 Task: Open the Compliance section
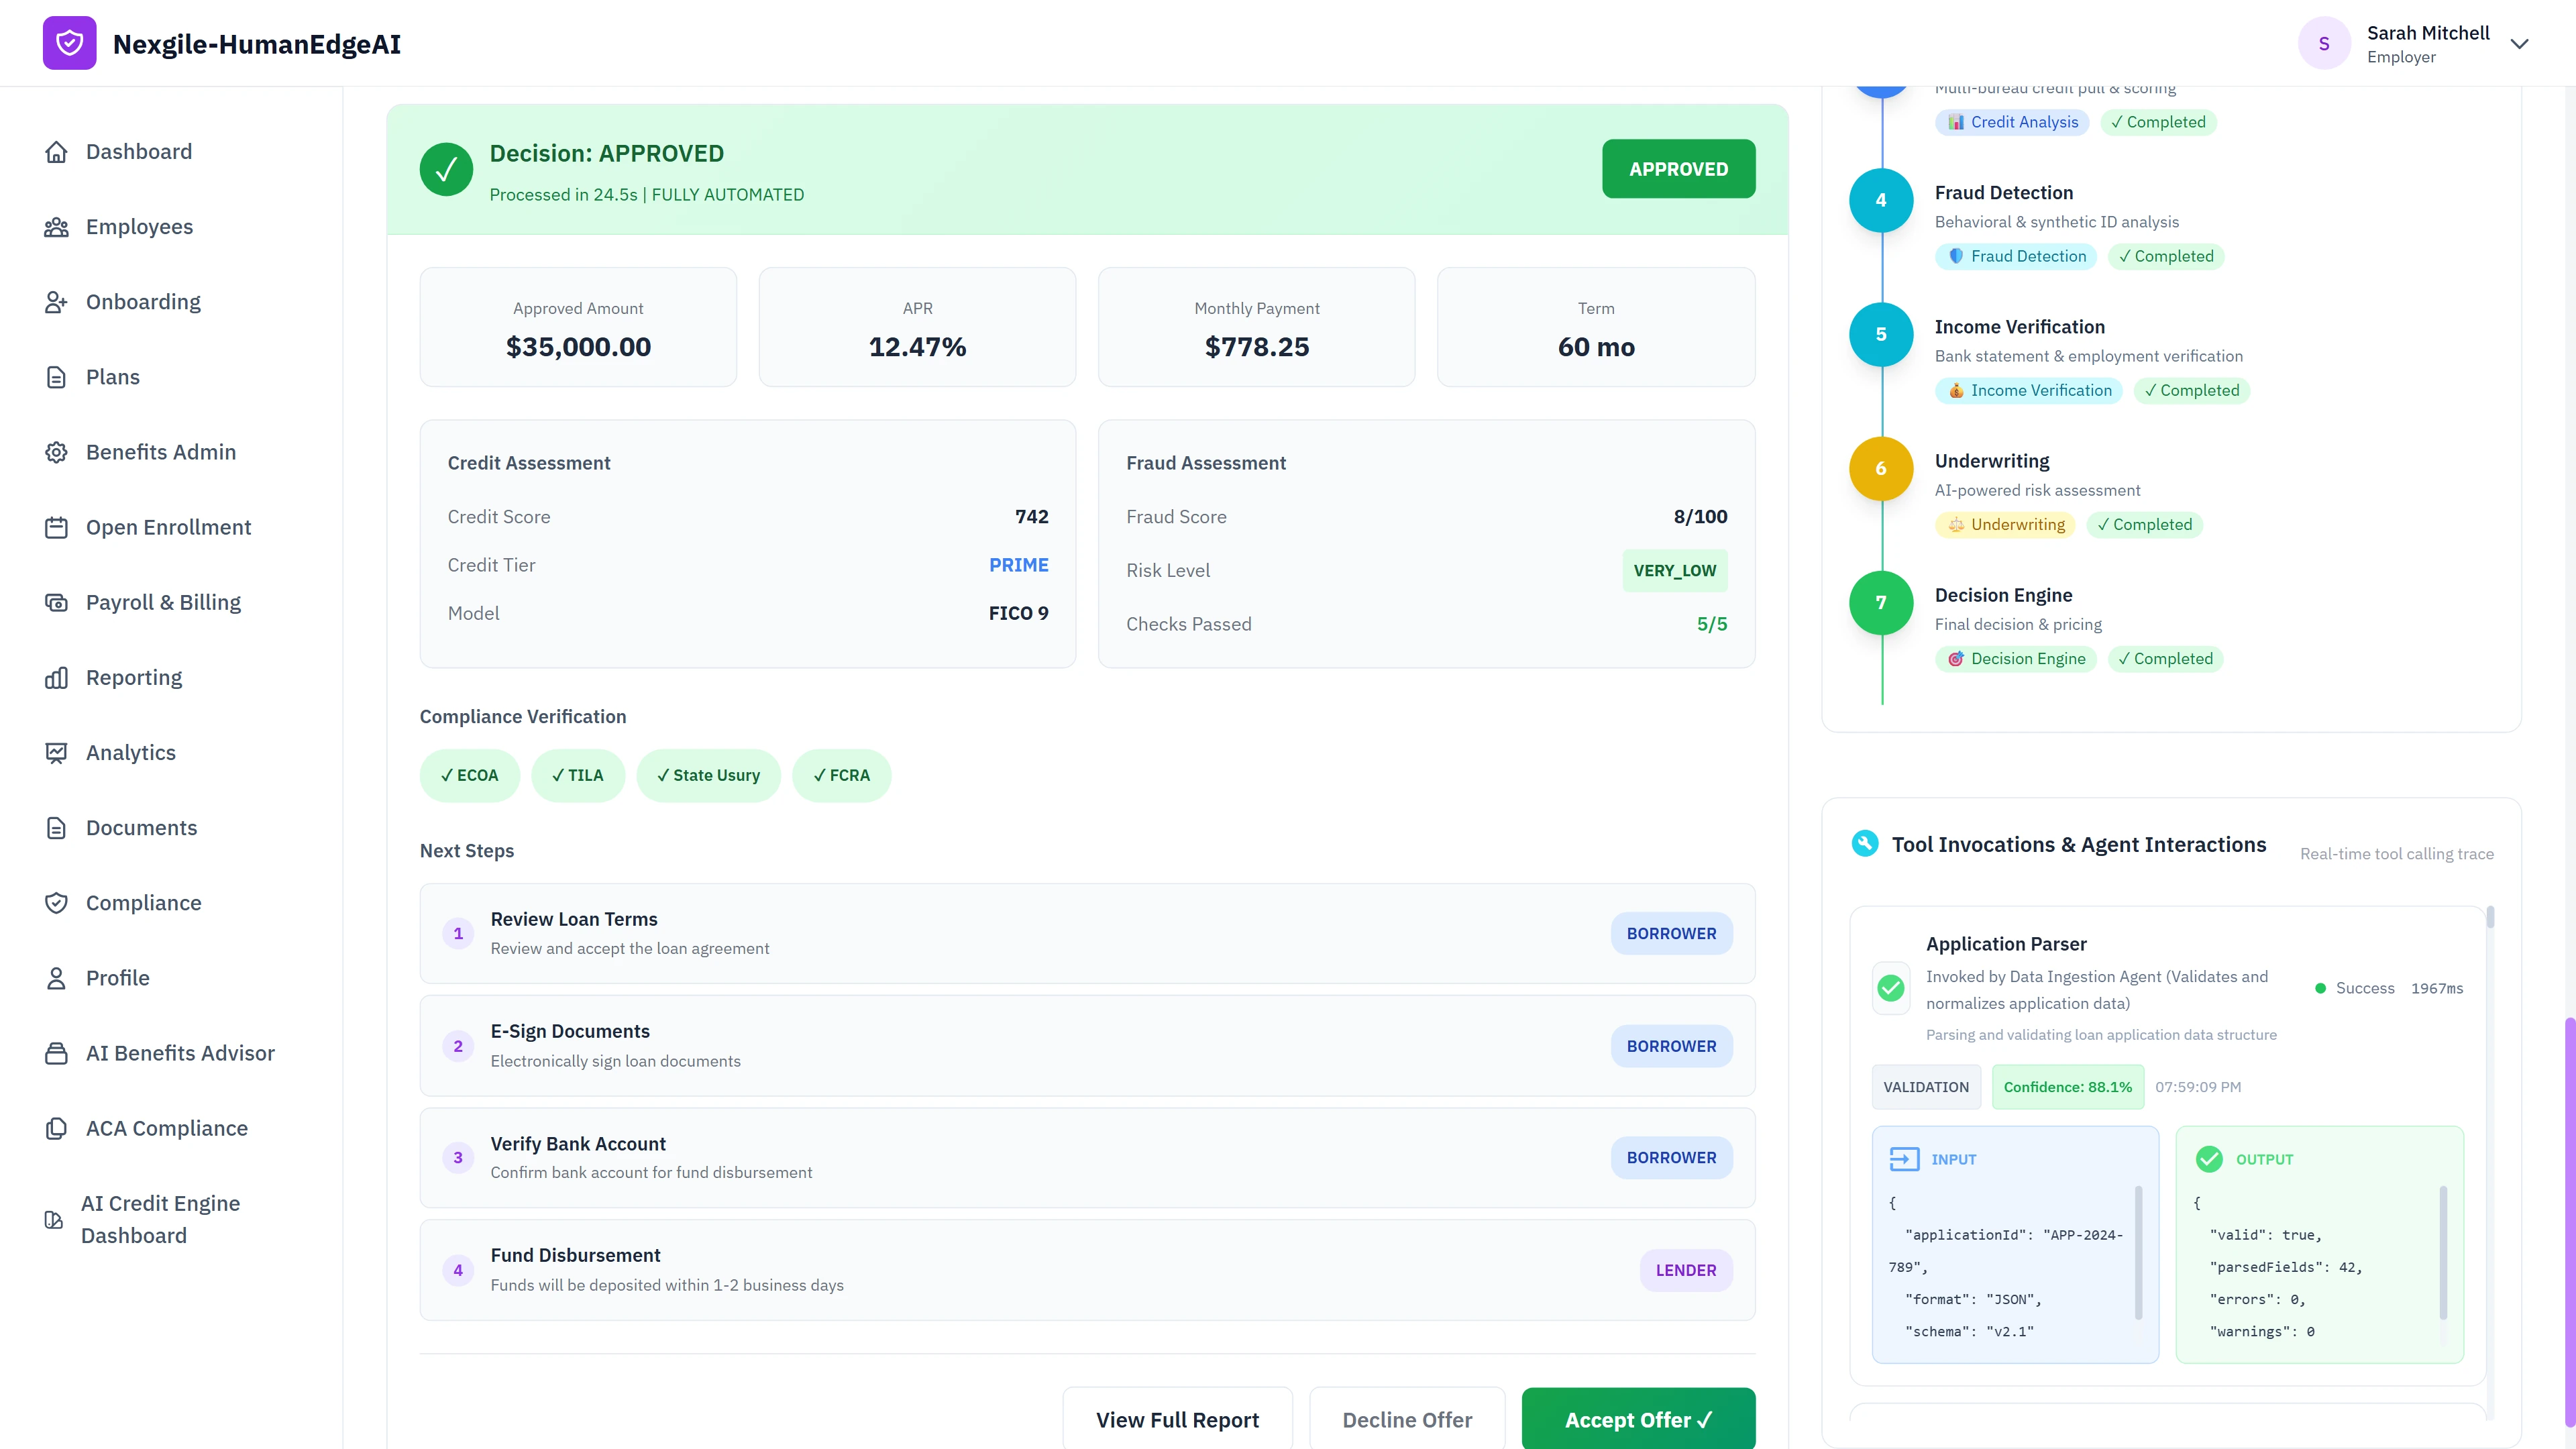(x=143, y=902)
